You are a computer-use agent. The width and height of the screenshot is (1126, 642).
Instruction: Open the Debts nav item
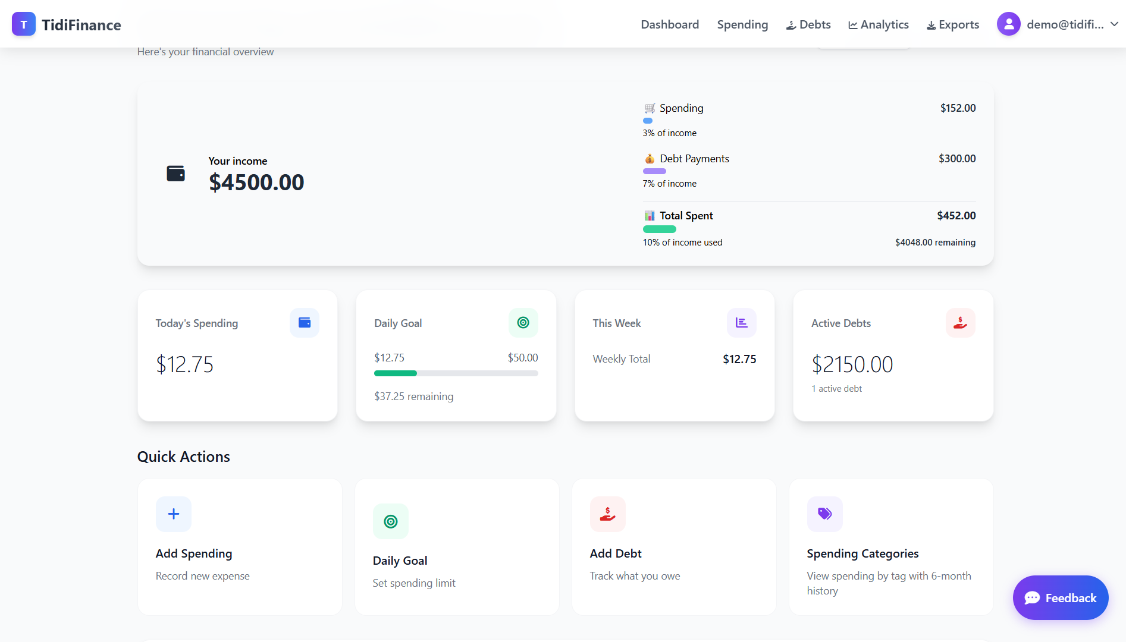(x=808, y=24)
